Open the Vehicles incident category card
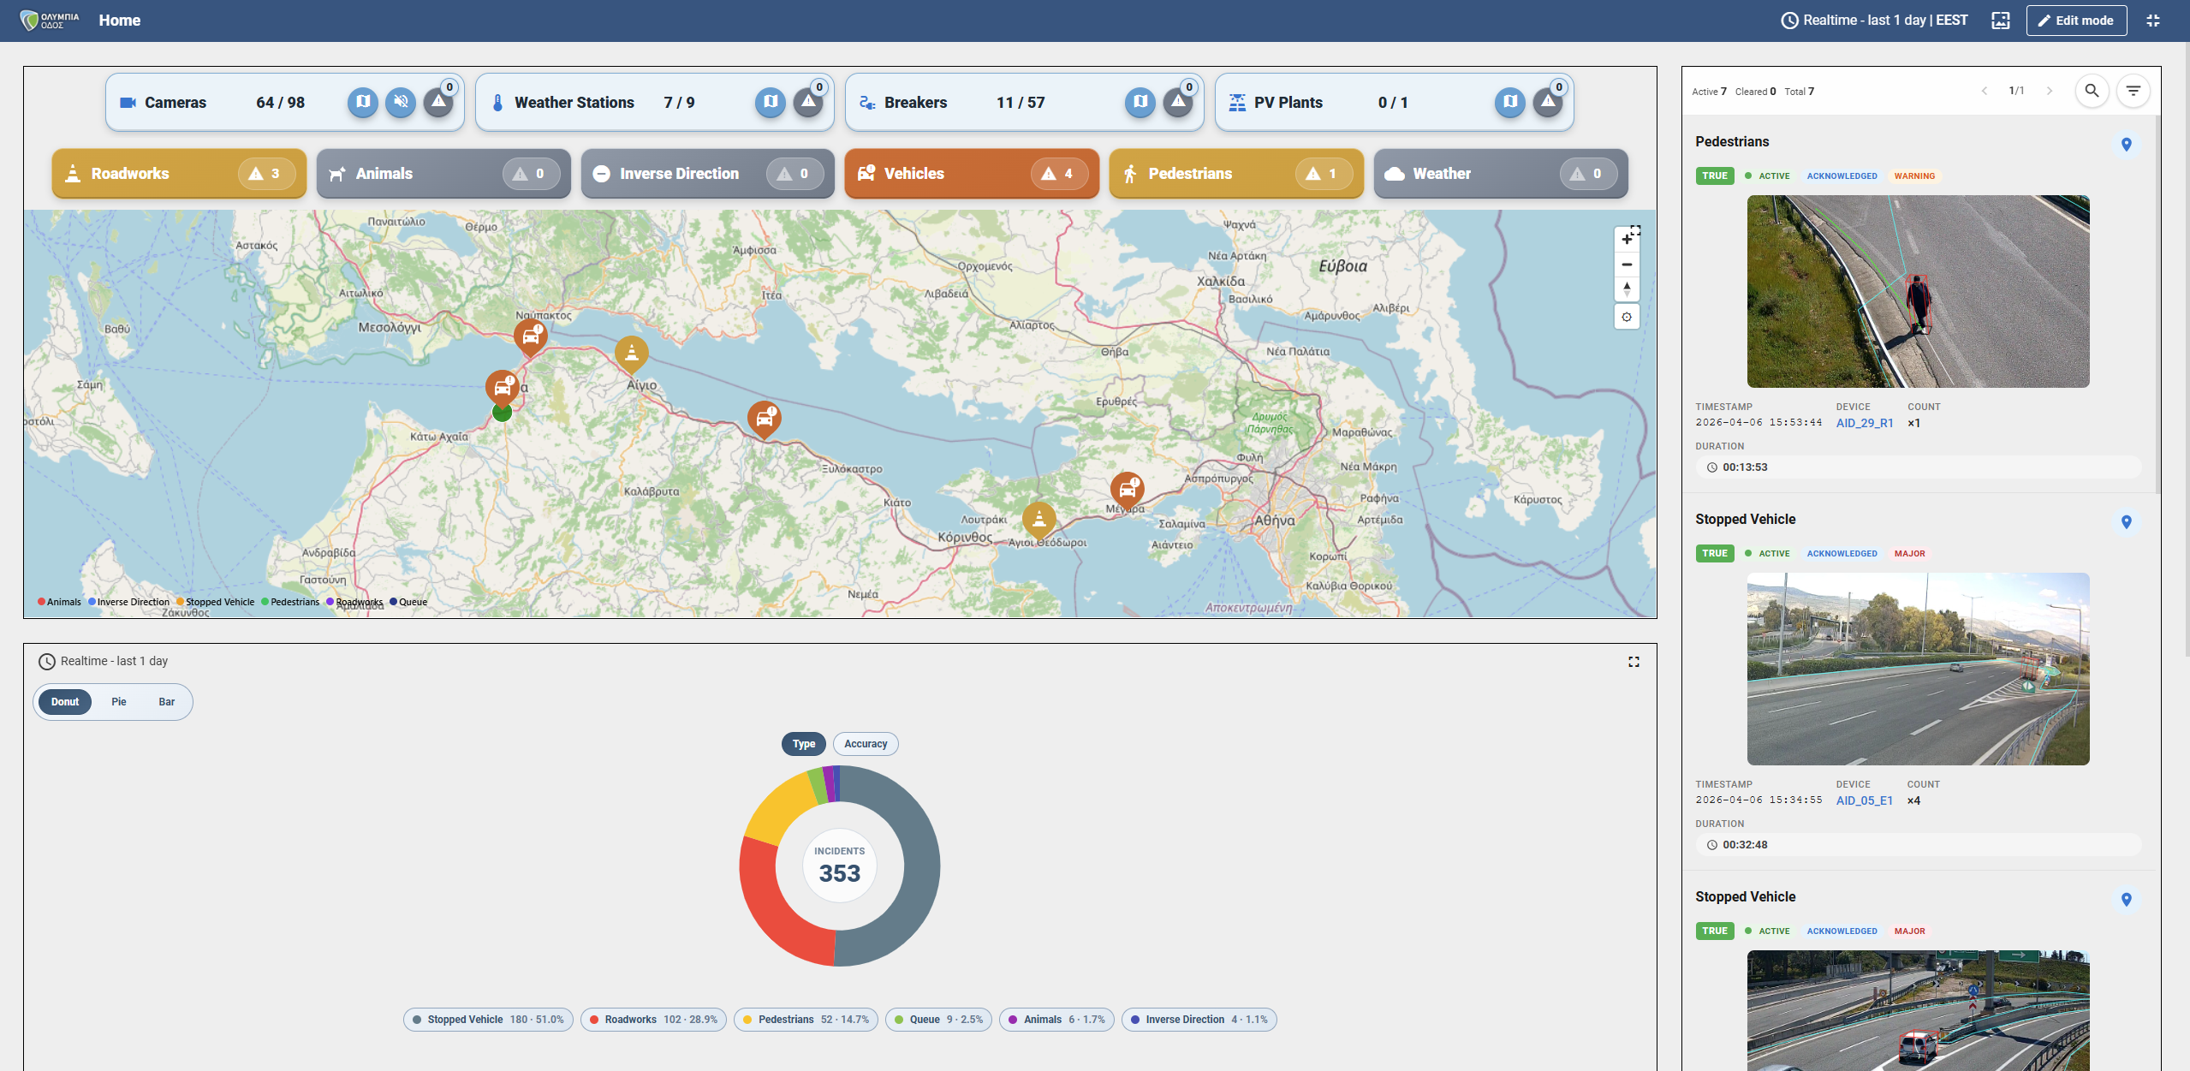 pyautogui.click(x=970, y=173)
